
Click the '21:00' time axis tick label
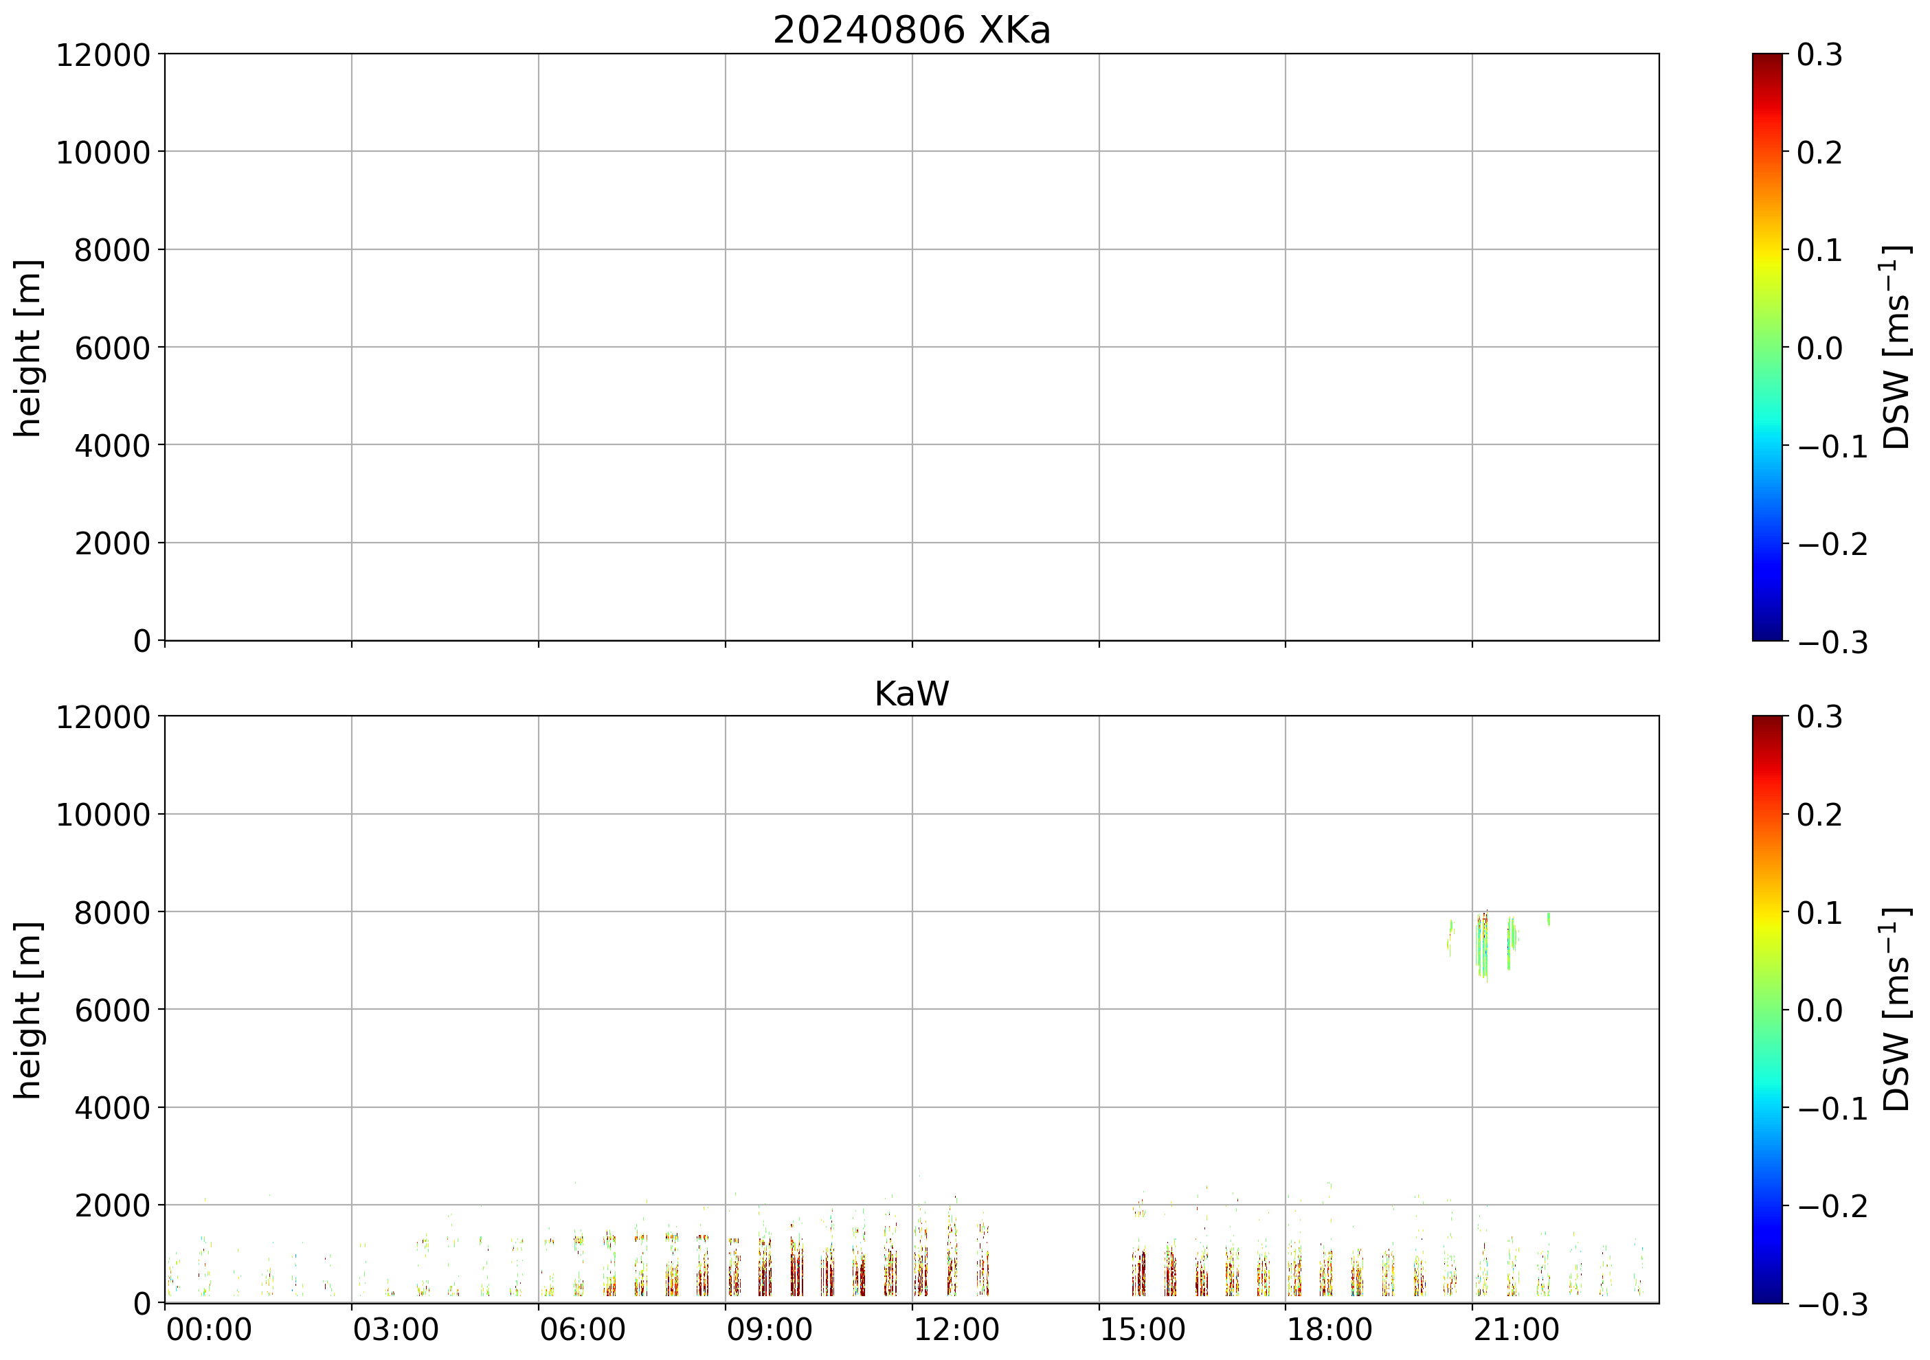1516,1330
